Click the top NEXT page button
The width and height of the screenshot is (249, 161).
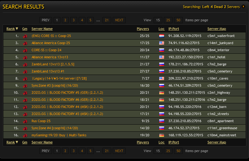point(119,20)
